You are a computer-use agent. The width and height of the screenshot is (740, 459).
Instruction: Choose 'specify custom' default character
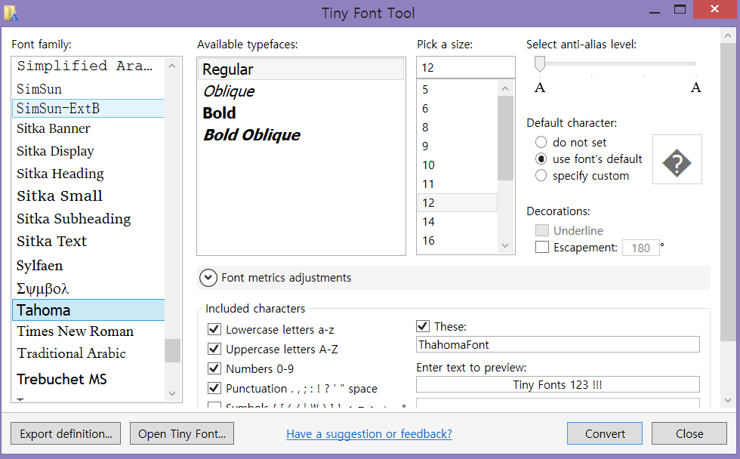pyautogui.click(x=541, y=176)
